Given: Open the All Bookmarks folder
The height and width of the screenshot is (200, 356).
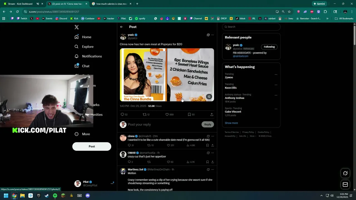Looking at the screenshot, I should click(344, 19).
